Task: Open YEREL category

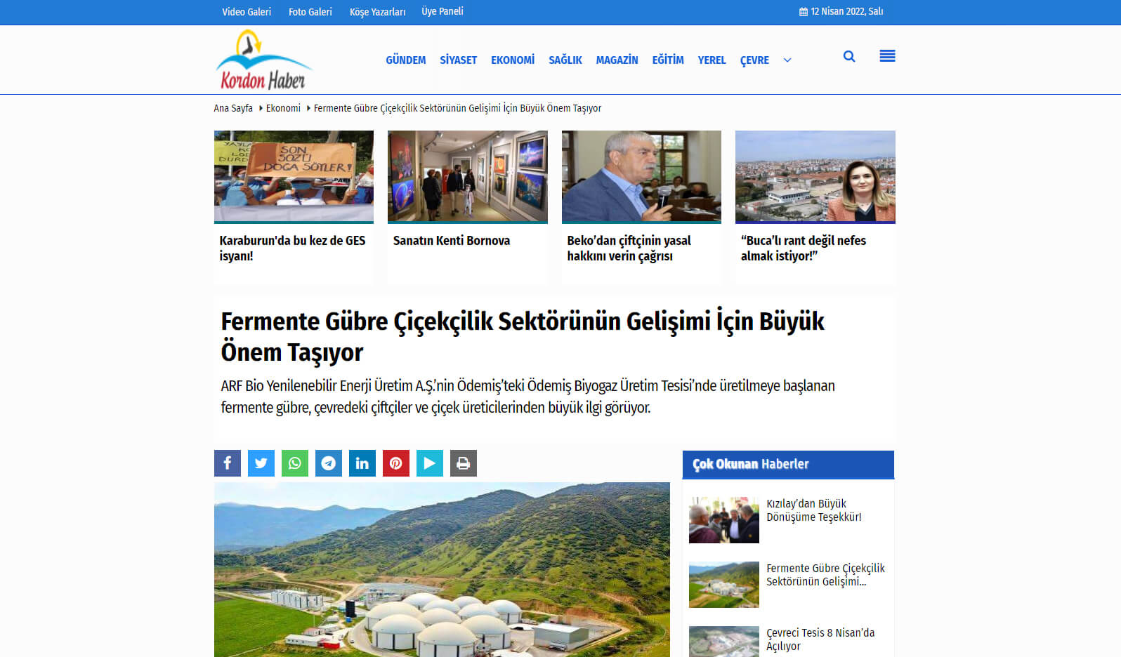Action: (712, 60)
